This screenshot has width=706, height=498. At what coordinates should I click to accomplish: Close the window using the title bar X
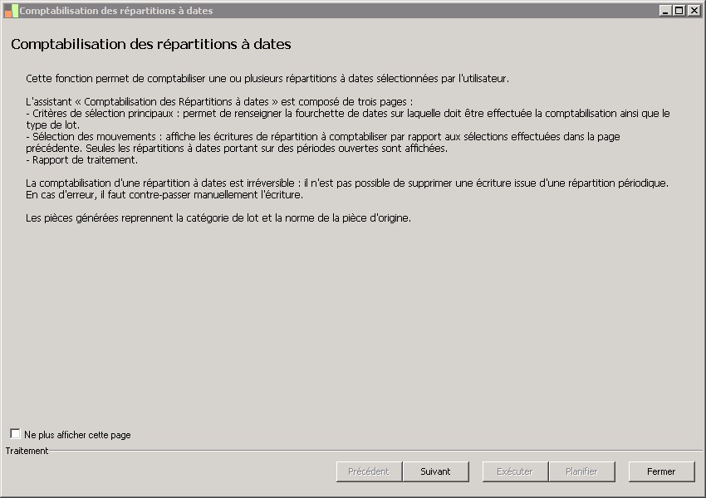tap(693, 11)
